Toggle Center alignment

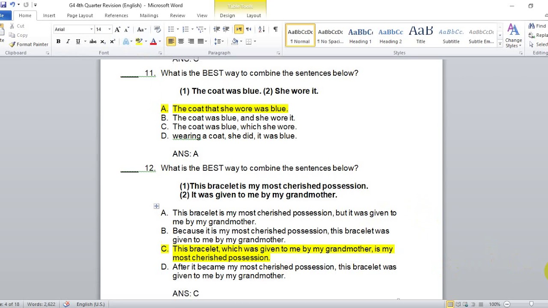(181, 41)
